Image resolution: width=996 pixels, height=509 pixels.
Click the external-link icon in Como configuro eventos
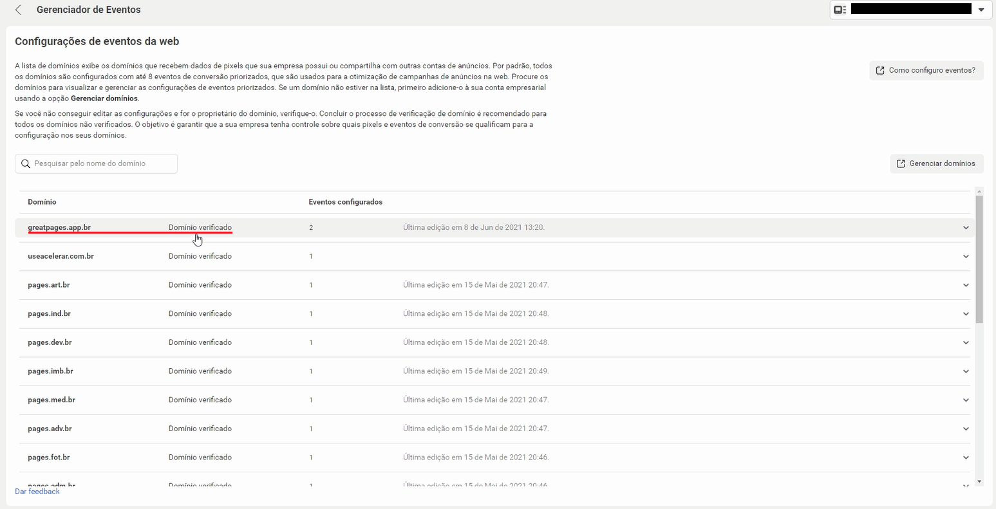point(880,70)
